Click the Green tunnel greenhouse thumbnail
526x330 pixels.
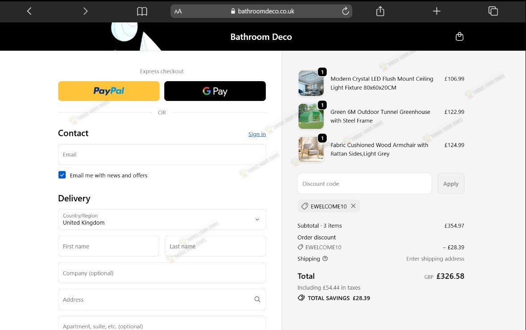(311, 116)
